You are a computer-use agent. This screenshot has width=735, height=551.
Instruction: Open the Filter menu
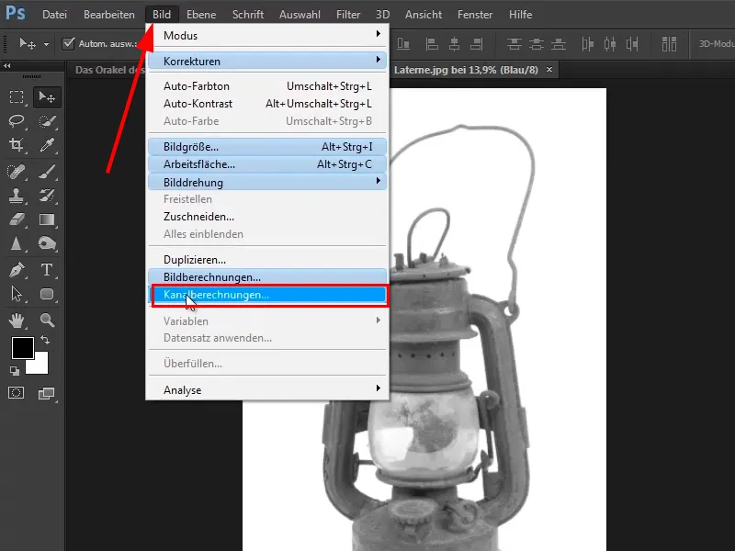click(348, 15)
